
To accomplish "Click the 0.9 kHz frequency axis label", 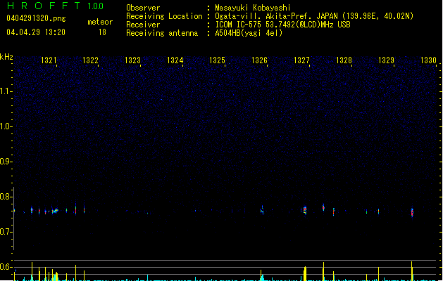I will pyautogui.click(x=6, y=162).
